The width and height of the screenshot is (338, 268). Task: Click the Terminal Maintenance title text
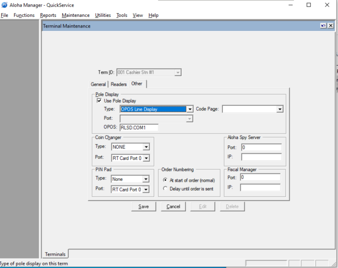pyautogui.click(x=67, y=26)
